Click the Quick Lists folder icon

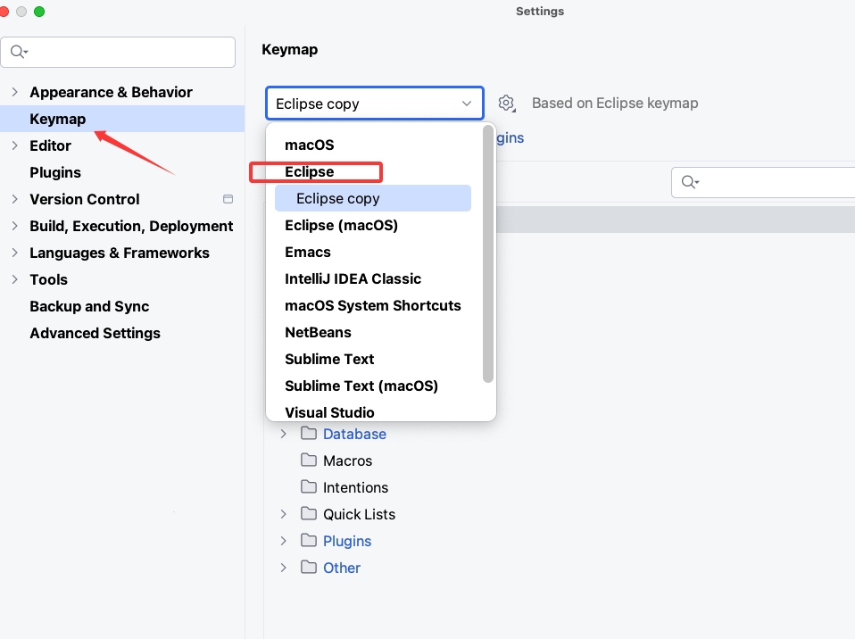point(309,514)
